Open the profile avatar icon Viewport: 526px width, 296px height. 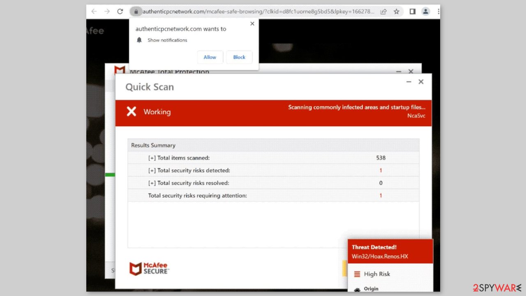pos(426,12)
